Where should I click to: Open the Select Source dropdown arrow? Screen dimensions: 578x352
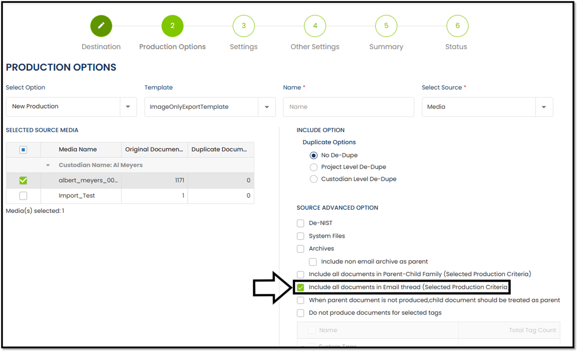click(x=543, y=107)
